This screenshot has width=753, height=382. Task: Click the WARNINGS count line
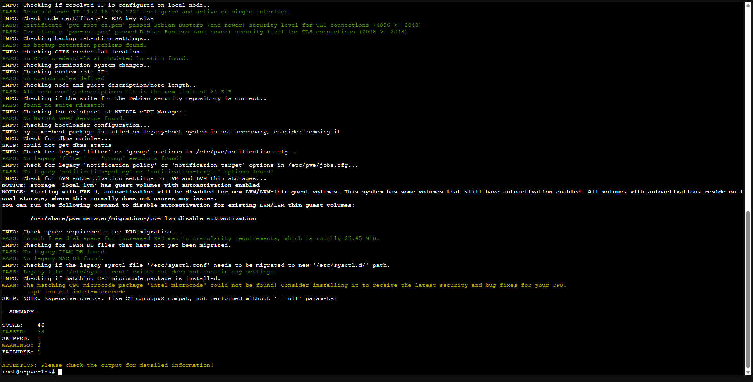pos(22,345)
